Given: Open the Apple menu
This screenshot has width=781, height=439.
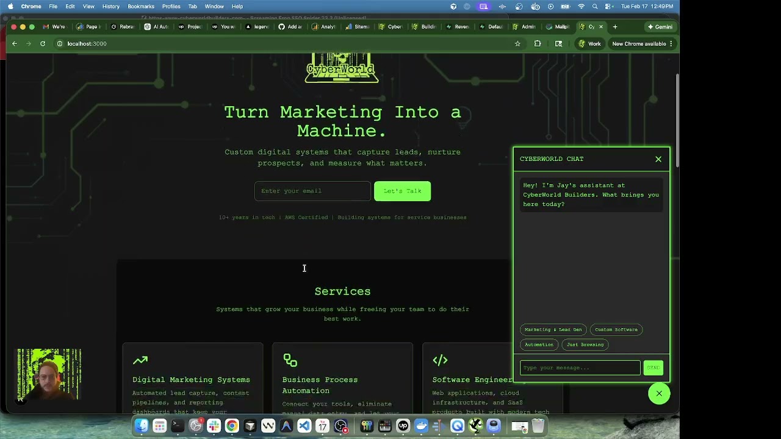Looking at the screenshot, I should (x=10, y=6).
